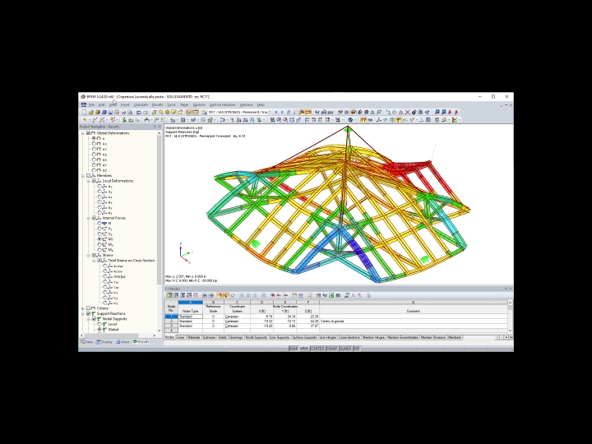Open the Help menu
Viewport: 592px width, 444px height.
[261, 105]
